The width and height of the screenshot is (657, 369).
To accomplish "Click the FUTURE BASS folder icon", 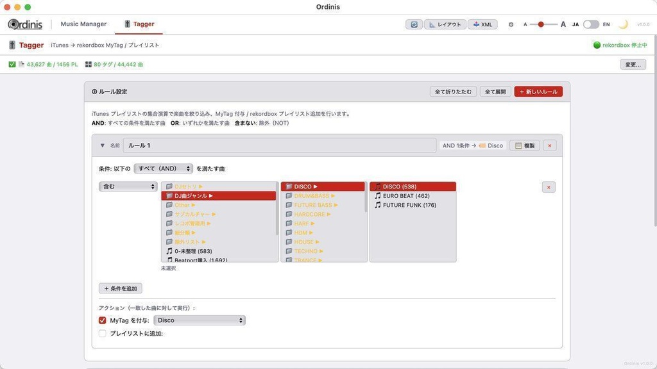I will (289, 205).
